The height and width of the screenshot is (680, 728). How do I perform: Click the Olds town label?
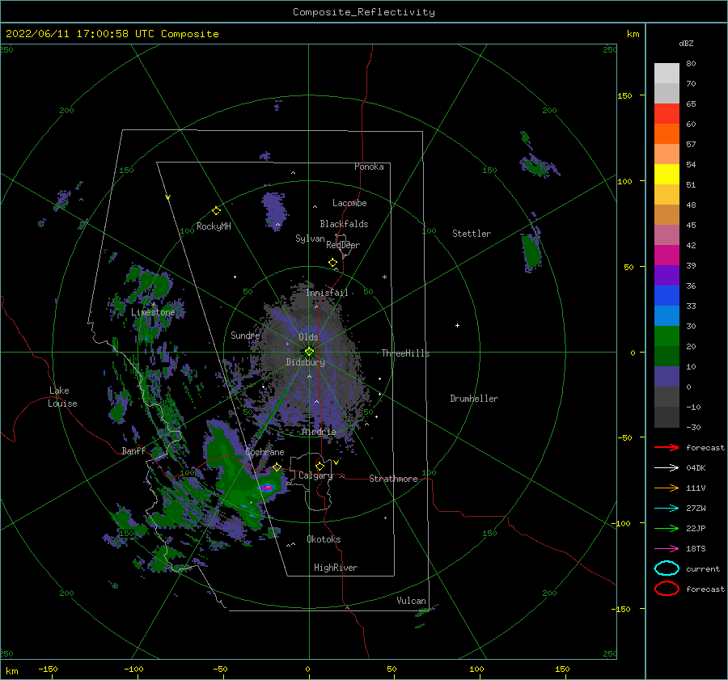click(x=308, y=337)
